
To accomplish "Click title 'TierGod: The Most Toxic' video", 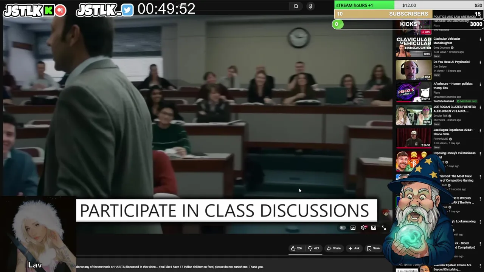I will [x=456, y=178].
